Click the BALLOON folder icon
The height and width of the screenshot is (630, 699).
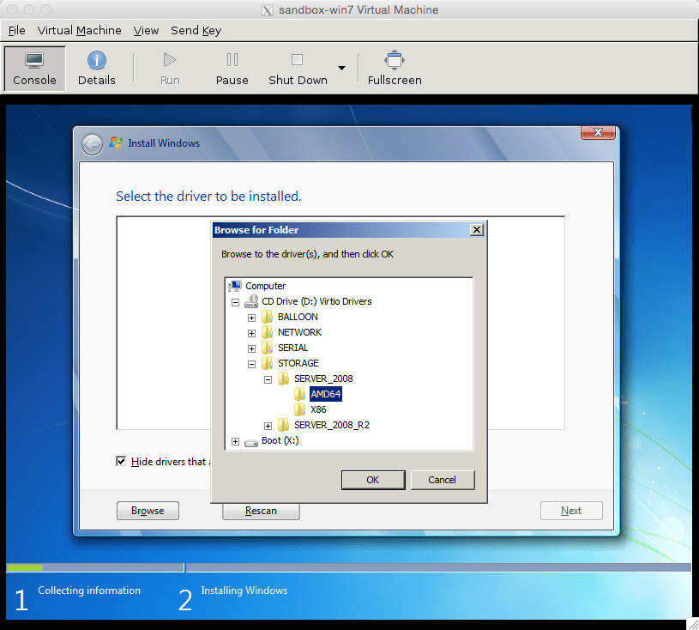point(267,317)
